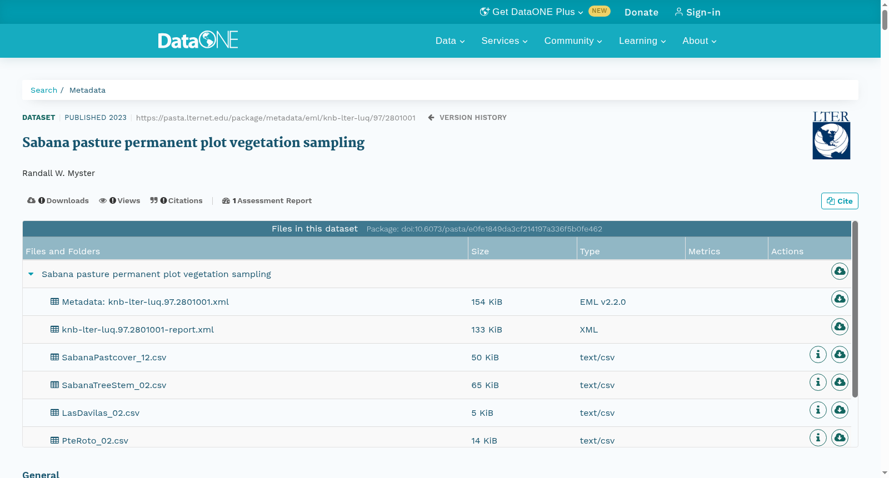
Task: Download LasDavilas_02.csv
Action: [x=840, y=410]
